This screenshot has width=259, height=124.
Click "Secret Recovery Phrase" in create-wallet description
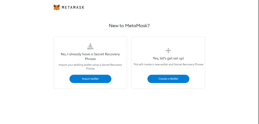click(x=189, y=65)
